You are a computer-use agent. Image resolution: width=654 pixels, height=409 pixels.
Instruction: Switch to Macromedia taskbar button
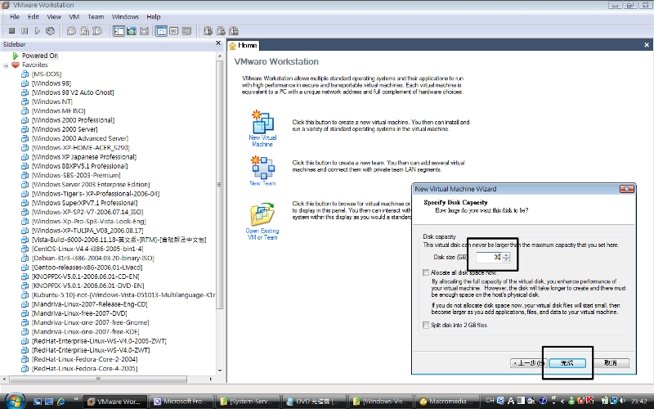tap(447, 402)
